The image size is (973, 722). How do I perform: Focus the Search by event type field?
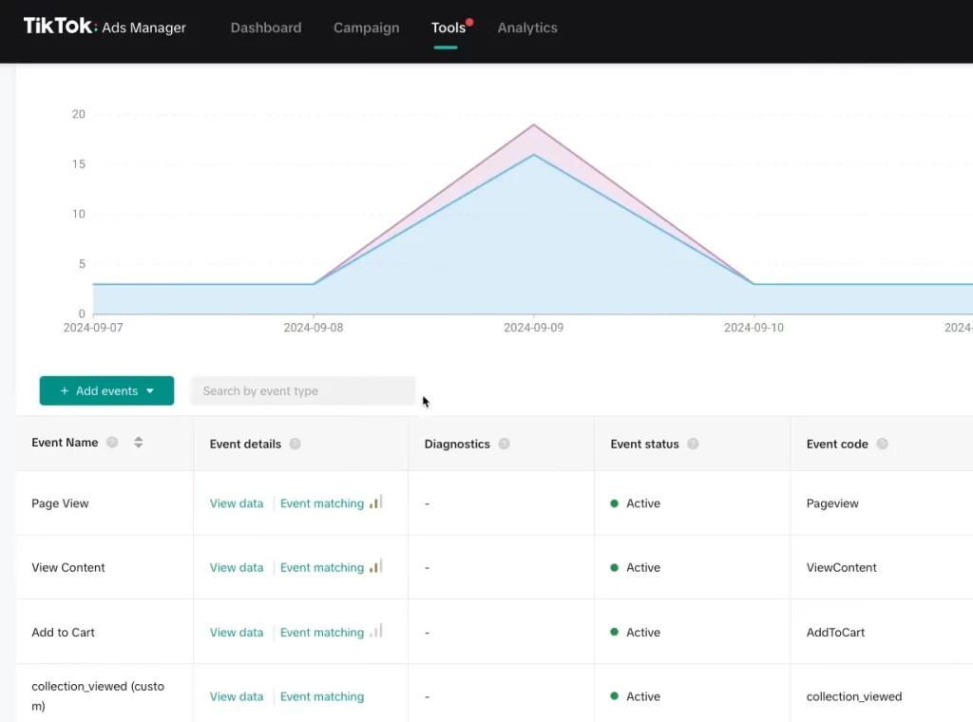(303, 390)
